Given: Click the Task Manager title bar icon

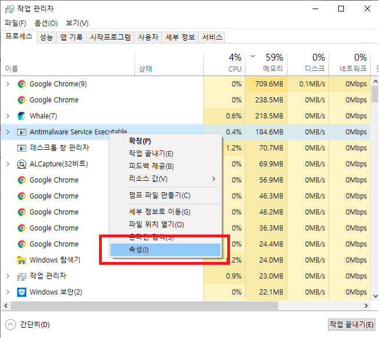Looking at the screenshot, I should click(10, 9).
